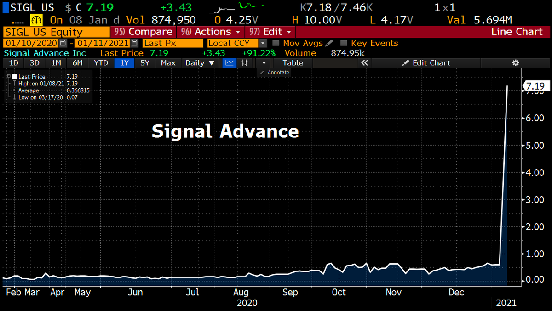Select the 5Y range tab
The image size is (552, 311).
(x=145, y=63)
